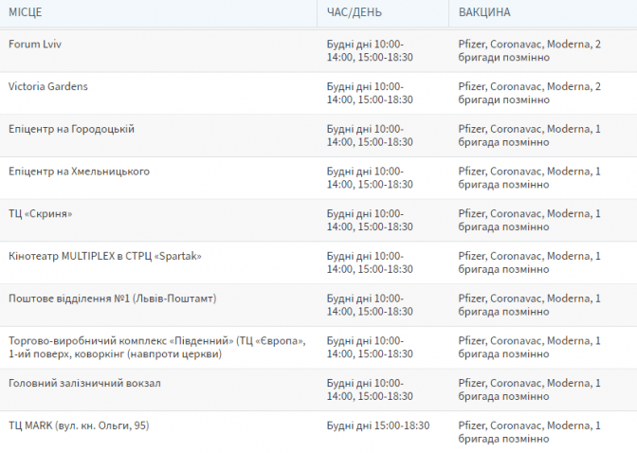637x453 pixels.
Task: Click the Forum Lviv schedule time cell
Action: [370, 51]
